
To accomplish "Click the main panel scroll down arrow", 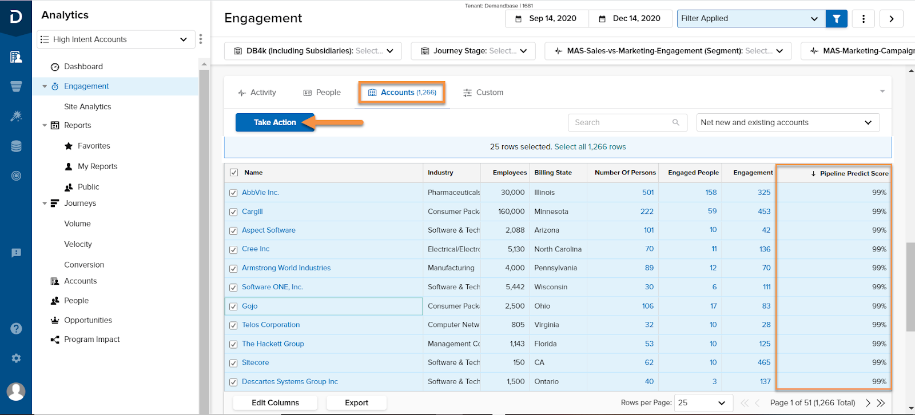I will pos(911,409).
